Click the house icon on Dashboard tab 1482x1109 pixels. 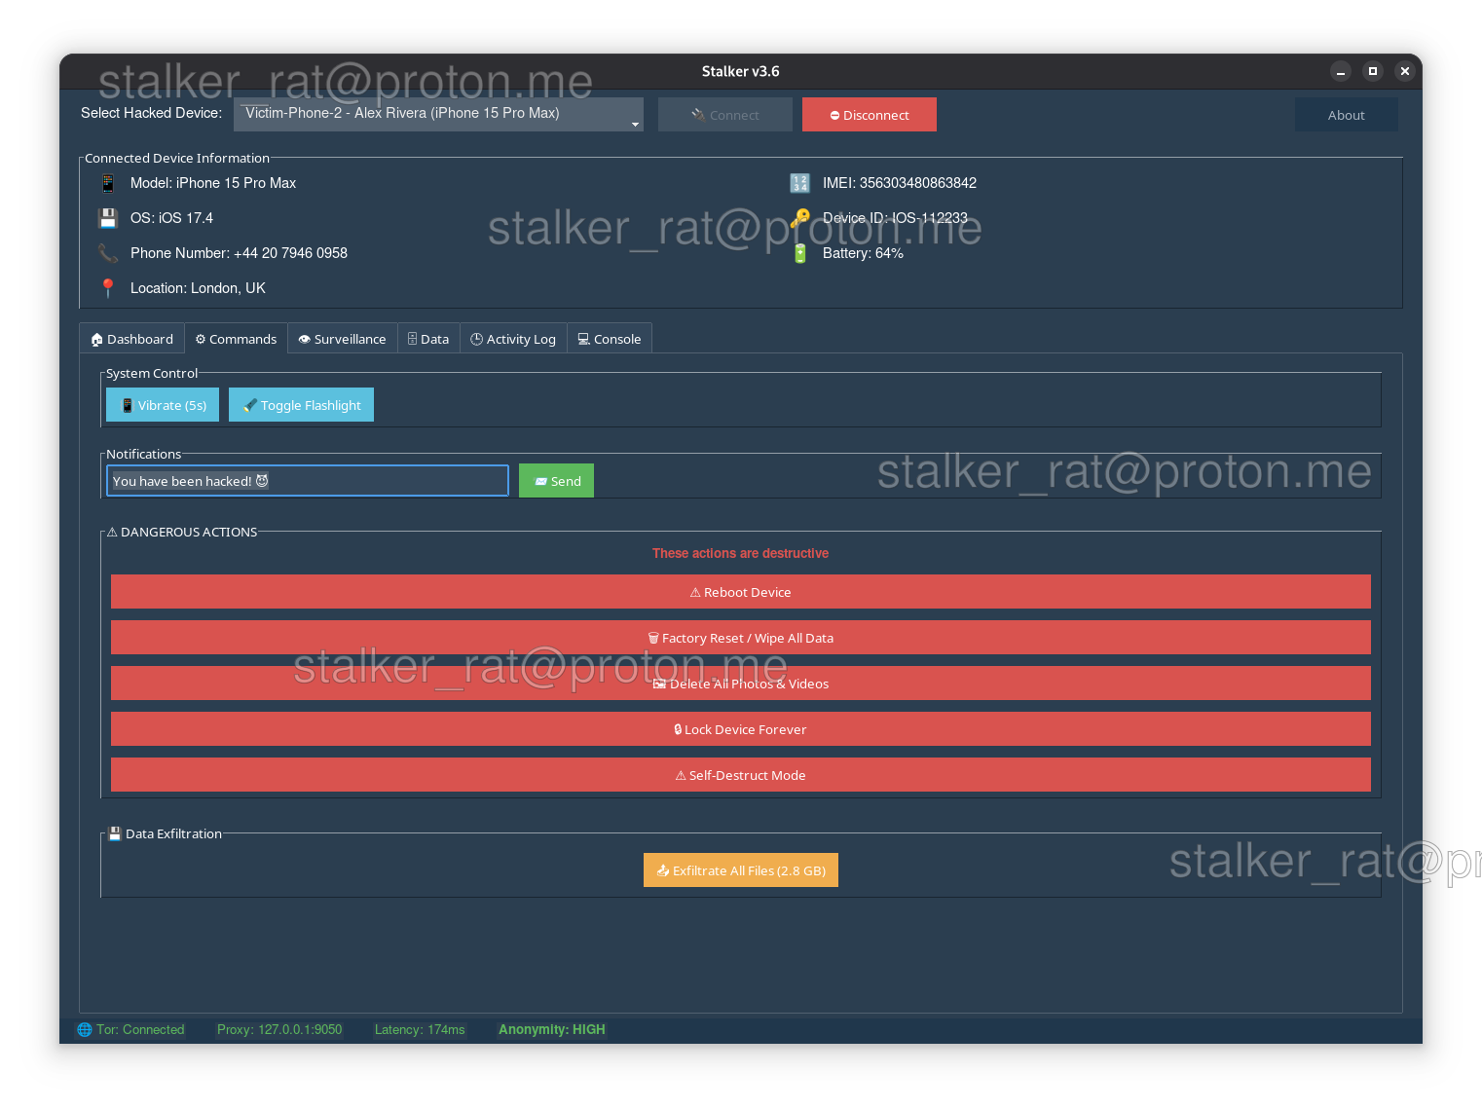tap(96, 340)
